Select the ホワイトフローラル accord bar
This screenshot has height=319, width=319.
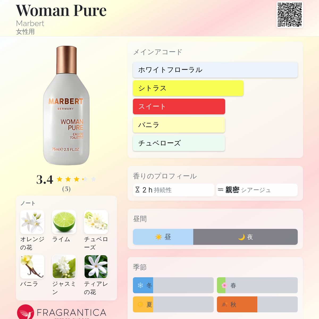[x=215, y=70]
